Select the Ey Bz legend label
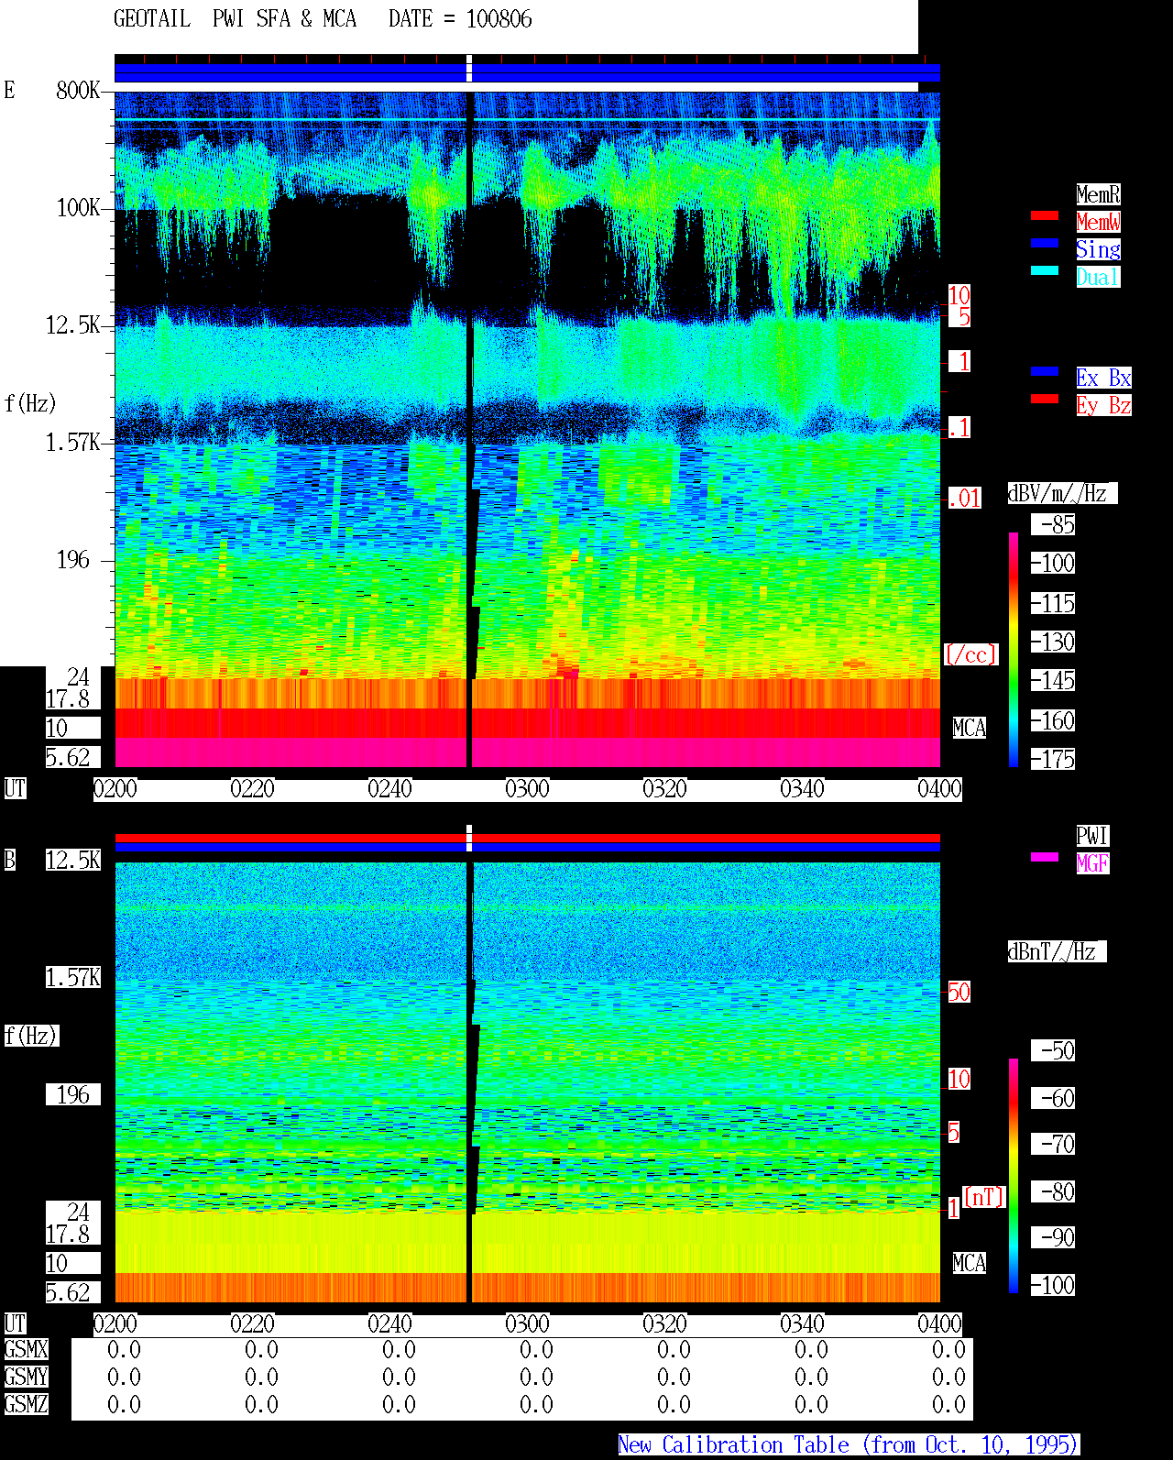The height and width of the screenshot is (1460, 1173). coord(1103,405)
